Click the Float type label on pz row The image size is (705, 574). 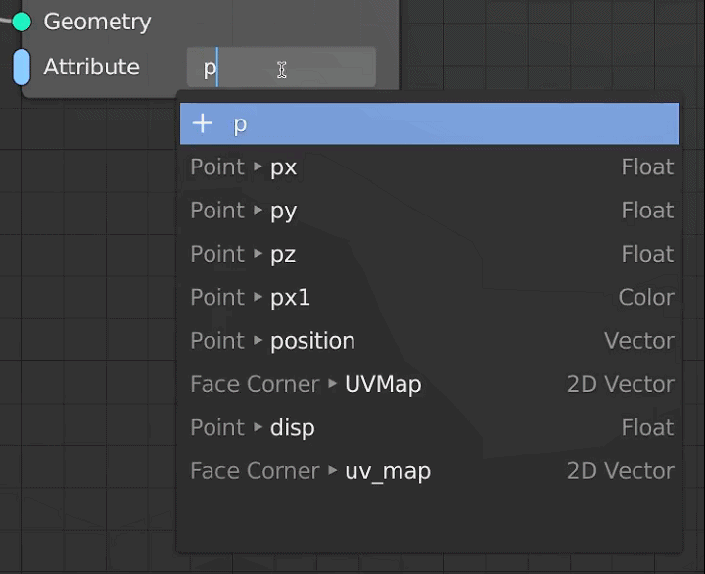point(647,254)
